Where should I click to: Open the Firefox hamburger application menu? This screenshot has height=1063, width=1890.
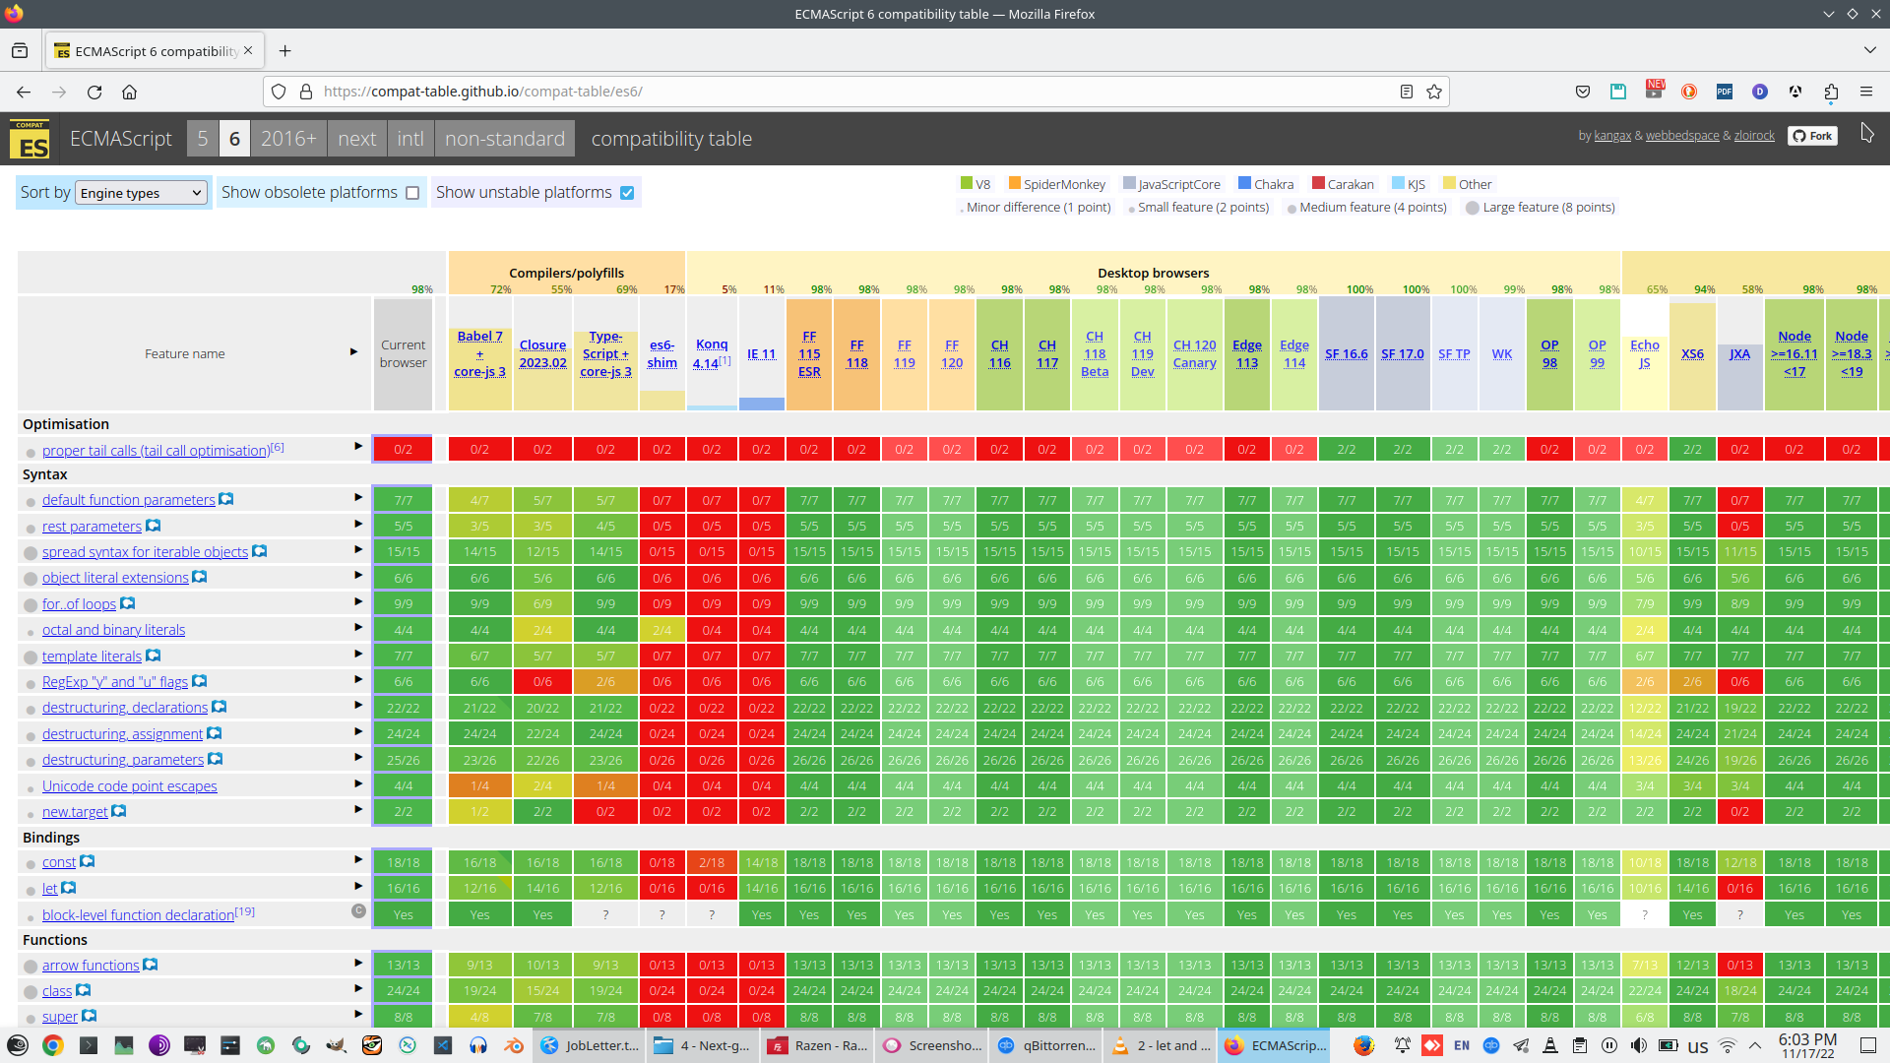coord(1865,92)
